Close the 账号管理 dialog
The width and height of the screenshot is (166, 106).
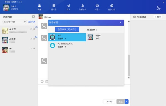tap(120, 22)
